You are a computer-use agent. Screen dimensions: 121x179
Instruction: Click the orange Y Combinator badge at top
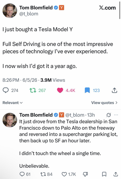[x=61, y=8]
